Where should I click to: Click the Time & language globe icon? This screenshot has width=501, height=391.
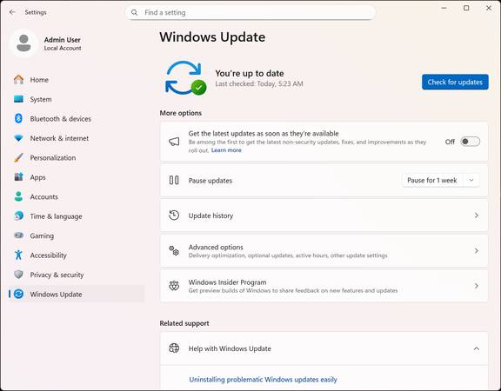[x=18, y=216]
